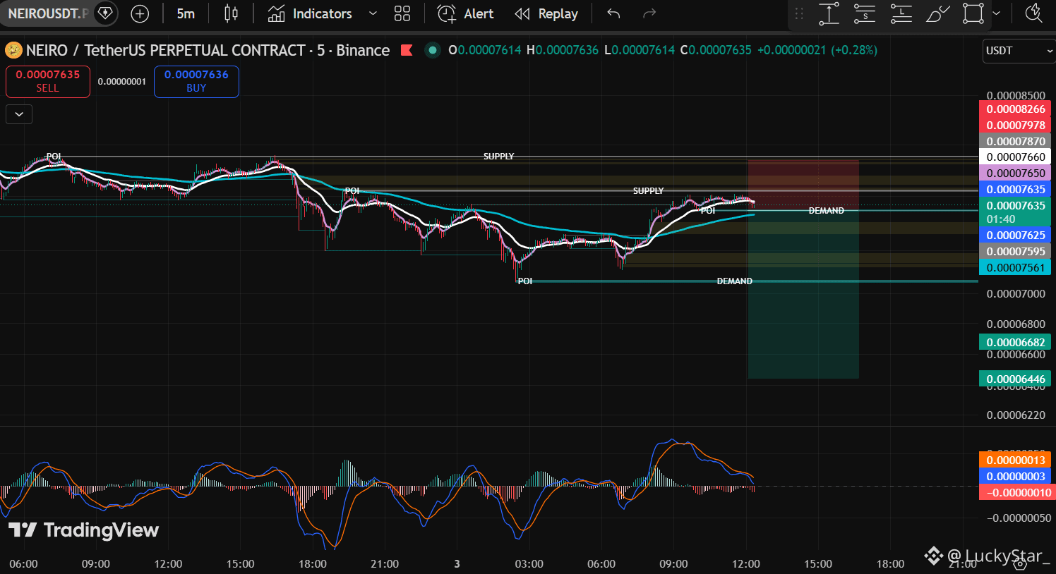Screen dimensions: 1056x574
Task: Open the candlestick chart type menu
Action: point(231,13)
